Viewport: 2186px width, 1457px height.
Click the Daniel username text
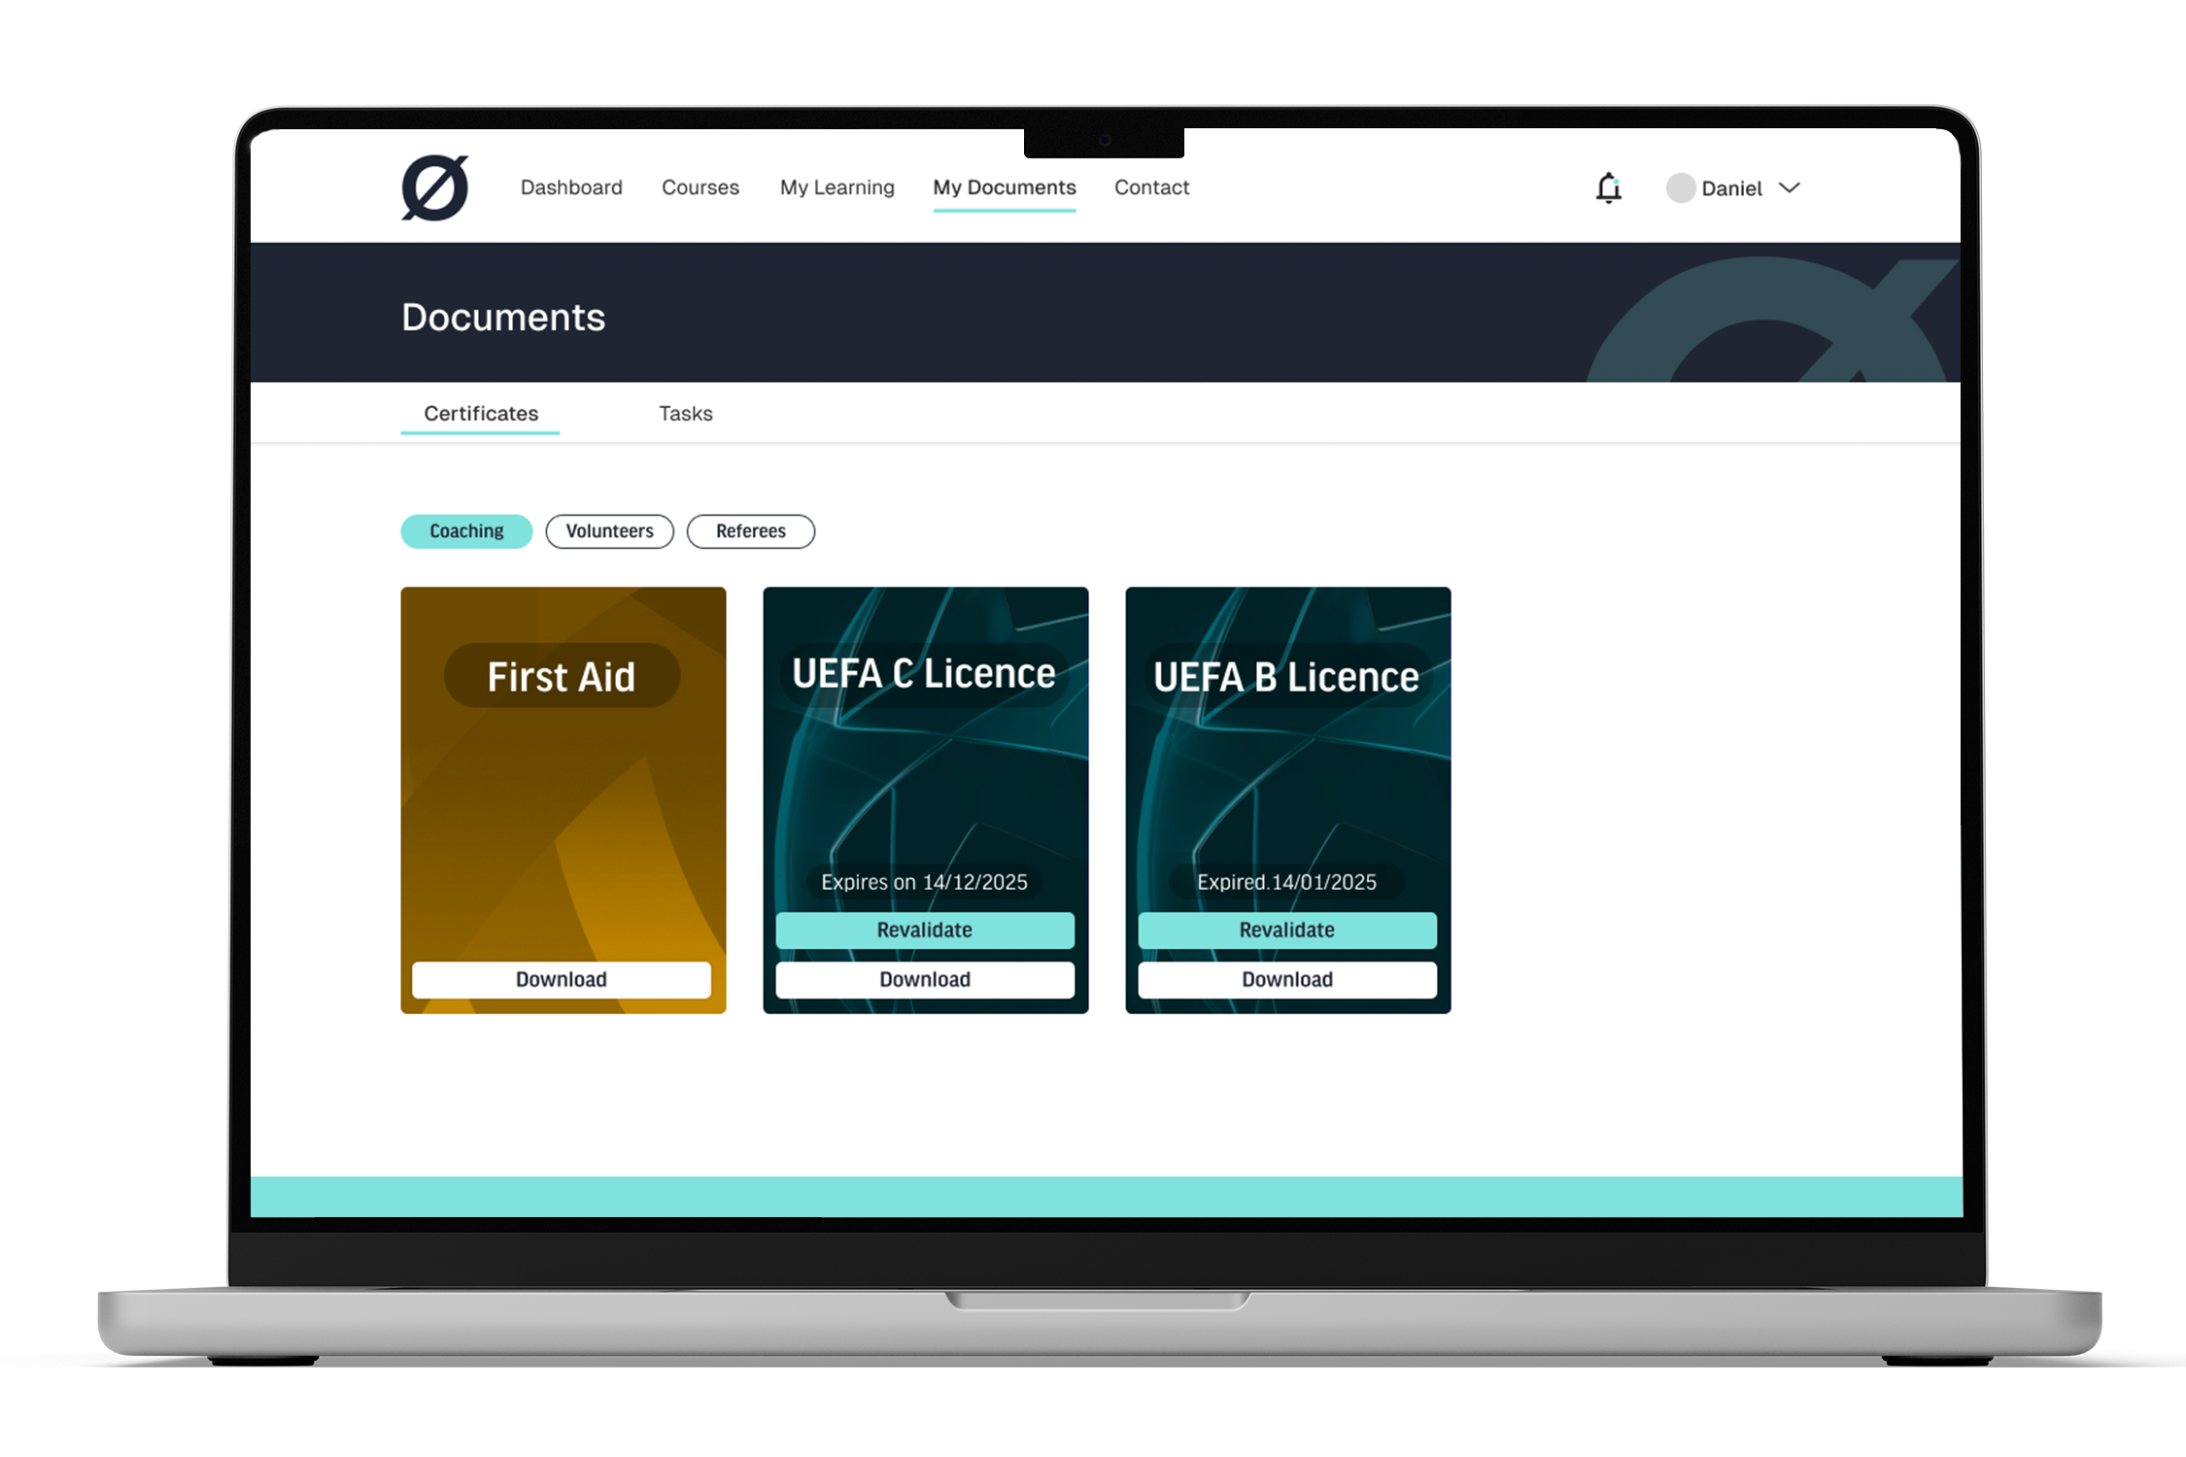click(1731, 188)
